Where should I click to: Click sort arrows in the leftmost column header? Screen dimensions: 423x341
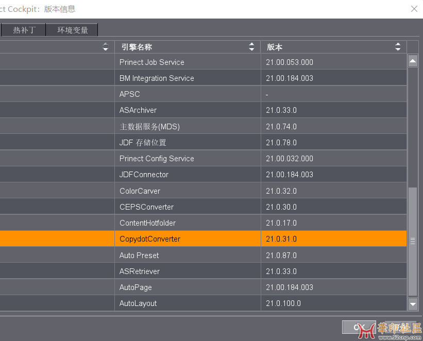click(x=106, y=47)
